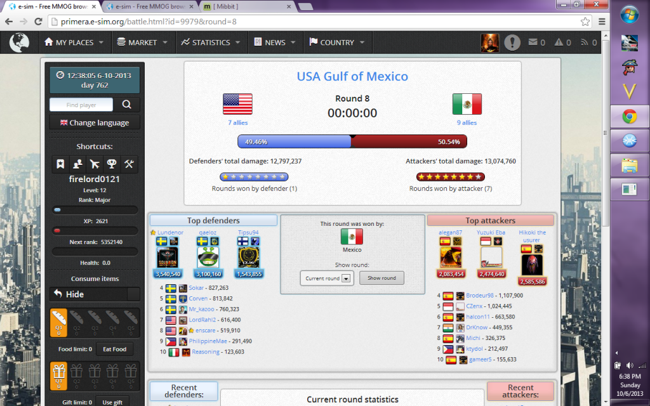The height and width of the screenshot is (406, 650).
Task: Open the airplane travel shortcut
Action: 95,164
